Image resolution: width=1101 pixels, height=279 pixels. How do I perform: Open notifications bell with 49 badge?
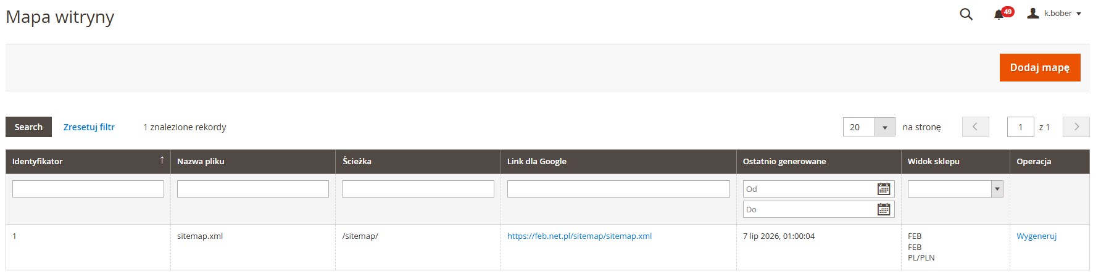click(x=1003, y=14)
